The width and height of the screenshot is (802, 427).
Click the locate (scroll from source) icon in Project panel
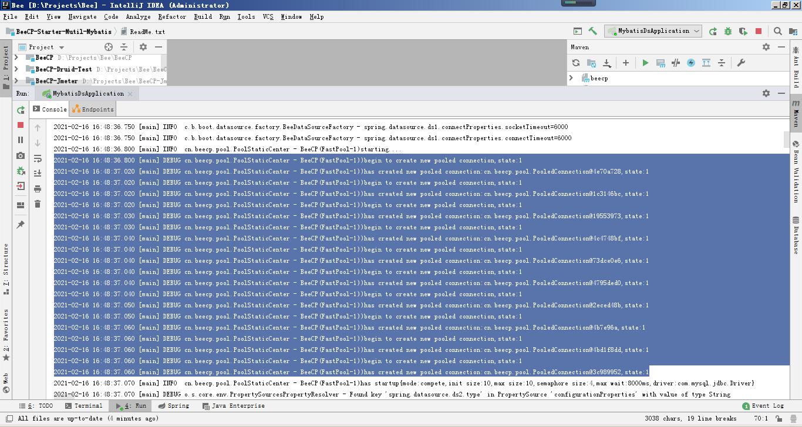(x=109, y=47)
